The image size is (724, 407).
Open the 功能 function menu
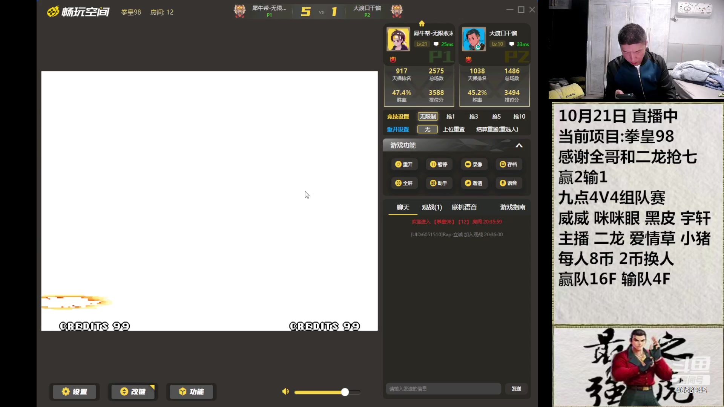191,392
